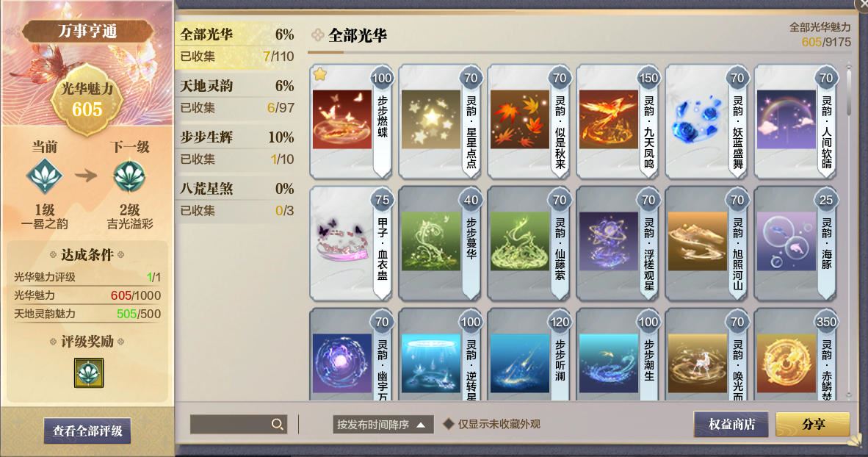Image resolution: width=868 pixels, height=457 pixels.
Task: Select the 九天凤鸣 phoenix effect card
Action: pyautogui.click(x=618, y=122)
